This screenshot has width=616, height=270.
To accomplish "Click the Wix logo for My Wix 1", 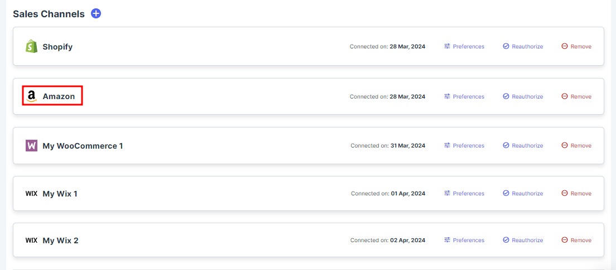I will pos(31,194).
